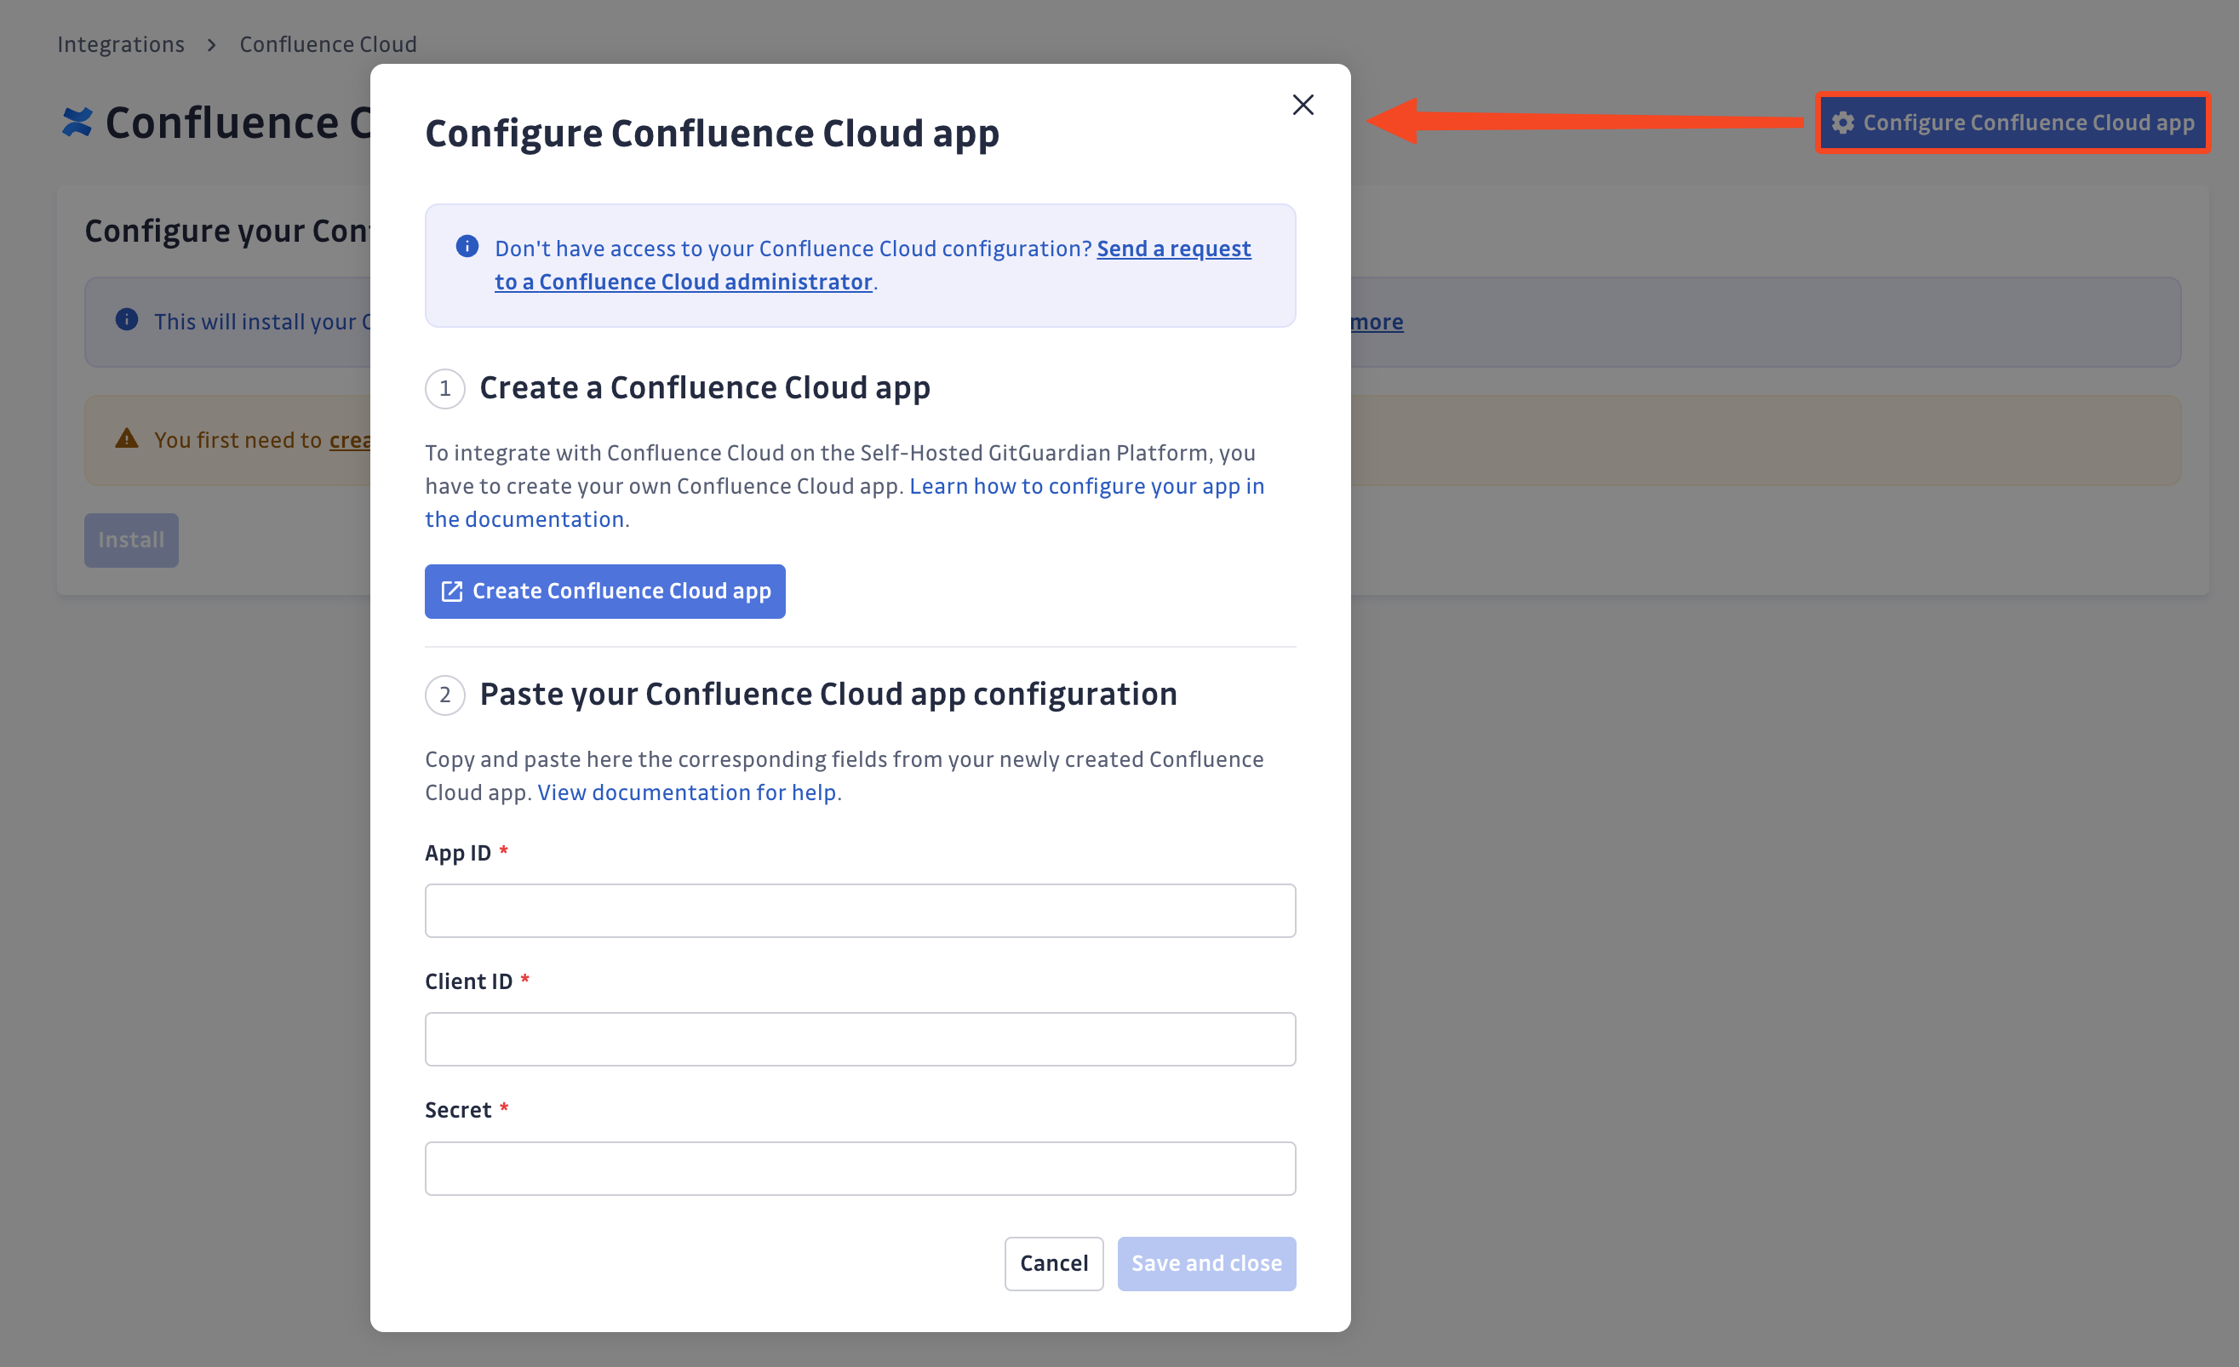The height and width of the screenshot is (1367, 2239).
Task: Go to Integrations breadcrumb
Action: (x=121, y=43)
